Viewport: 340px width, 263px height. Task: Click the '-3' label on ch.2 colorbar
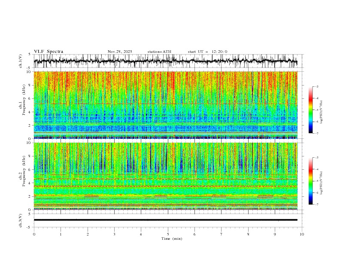pos(316,158)
